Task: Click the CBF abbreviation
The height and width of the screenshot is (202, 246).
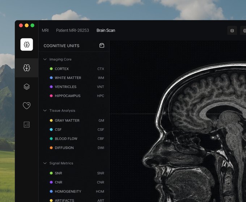Action: (101, 139)
